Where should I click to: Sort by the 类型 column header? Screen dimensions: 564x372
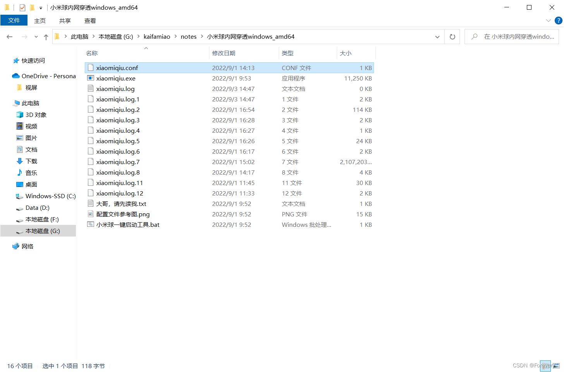(288, 53)
